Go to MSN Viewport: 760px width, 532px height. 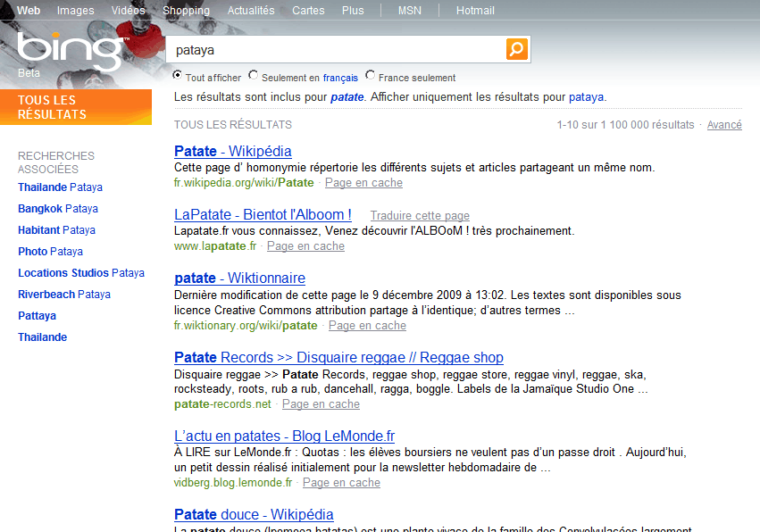tap(410, 10)
